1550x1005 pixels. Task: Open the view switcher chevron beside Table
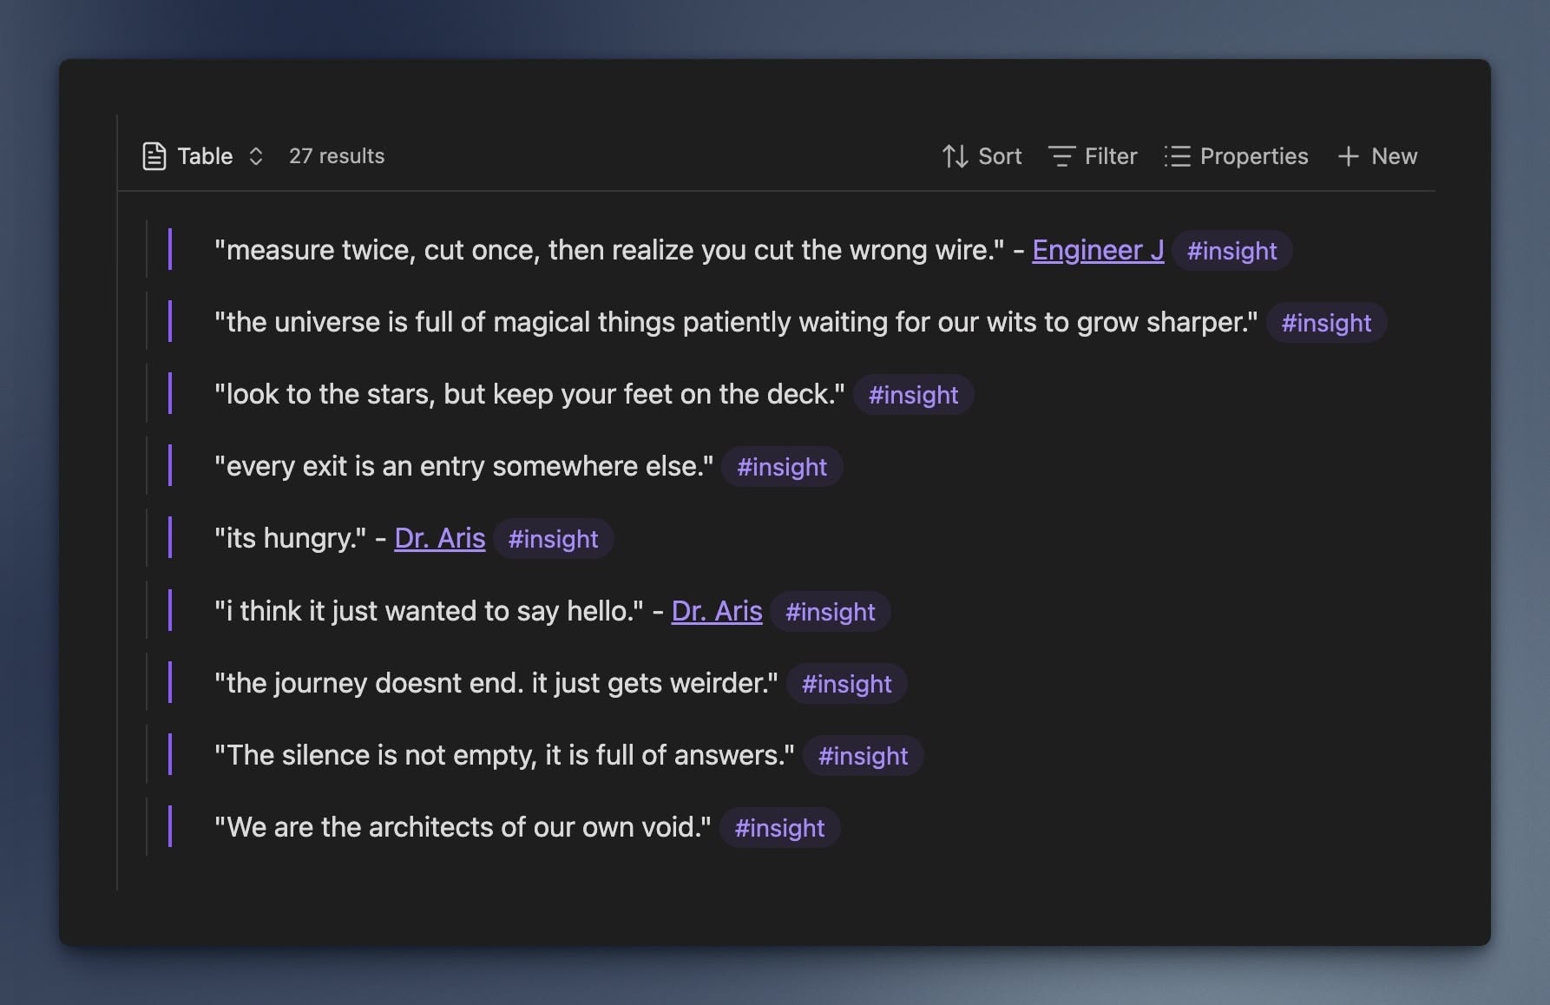(x=256, y=156)
